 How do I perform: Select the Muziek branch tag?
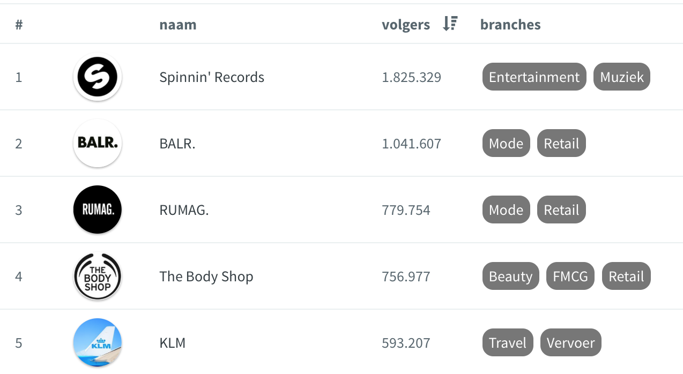(x=622, y=77)
